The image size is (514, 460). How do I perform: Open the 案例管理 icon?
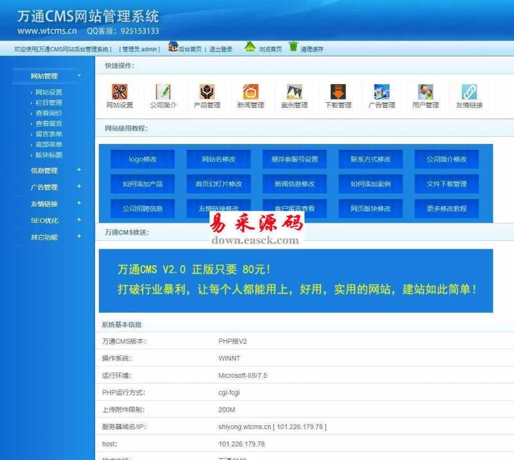click(x=294, y=93)
